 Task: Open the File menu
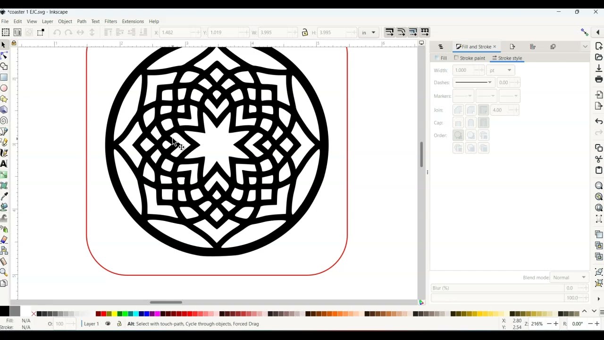5,21
